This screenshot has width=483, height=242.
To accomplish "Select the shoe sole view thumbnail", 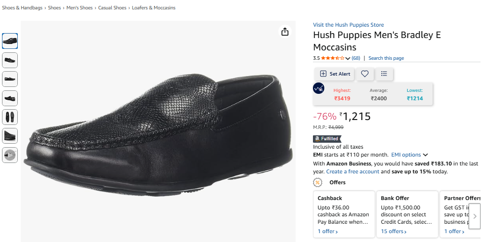I will [10, 117].
